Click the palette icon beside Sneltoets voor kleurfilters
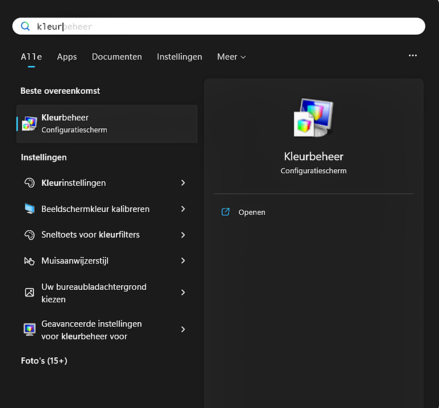The height and width of the screenshot is (408, 439). pos(29,235)
